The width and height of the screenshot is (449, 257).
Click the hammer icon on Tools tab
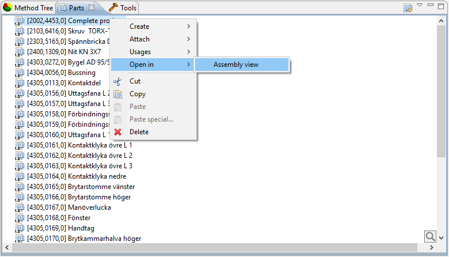(x=113, y=8)
